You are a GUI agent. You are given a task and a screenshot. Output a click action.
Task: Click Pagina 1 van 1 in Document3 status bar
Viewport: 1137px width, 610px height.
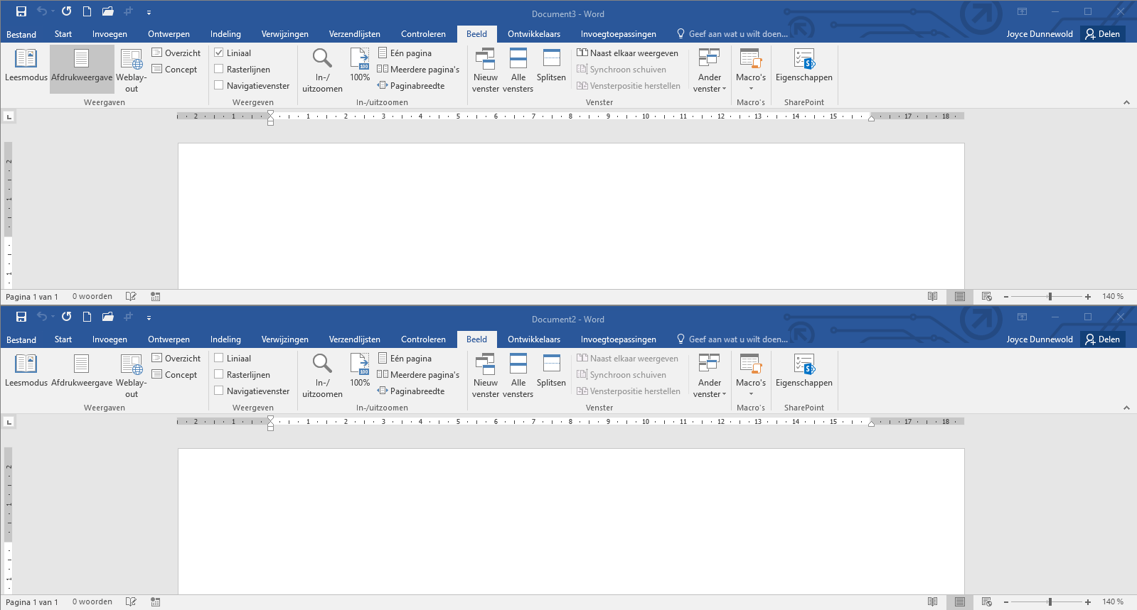32,297
